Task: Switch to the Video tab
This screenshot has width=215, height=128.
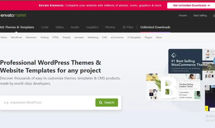Action: [x=60, y=27]
